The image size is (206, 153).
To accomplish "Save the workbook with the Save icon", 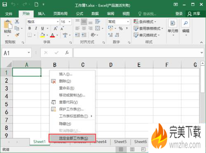I will click(x=5, y=5).
